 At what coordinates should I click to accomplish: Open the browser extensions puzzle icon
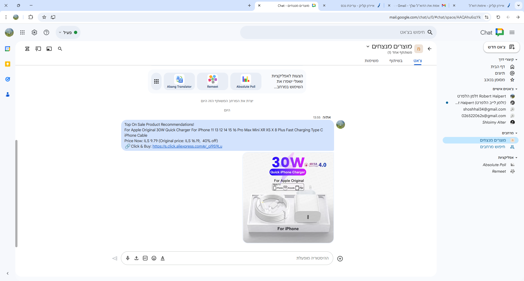tap(31, 17)
